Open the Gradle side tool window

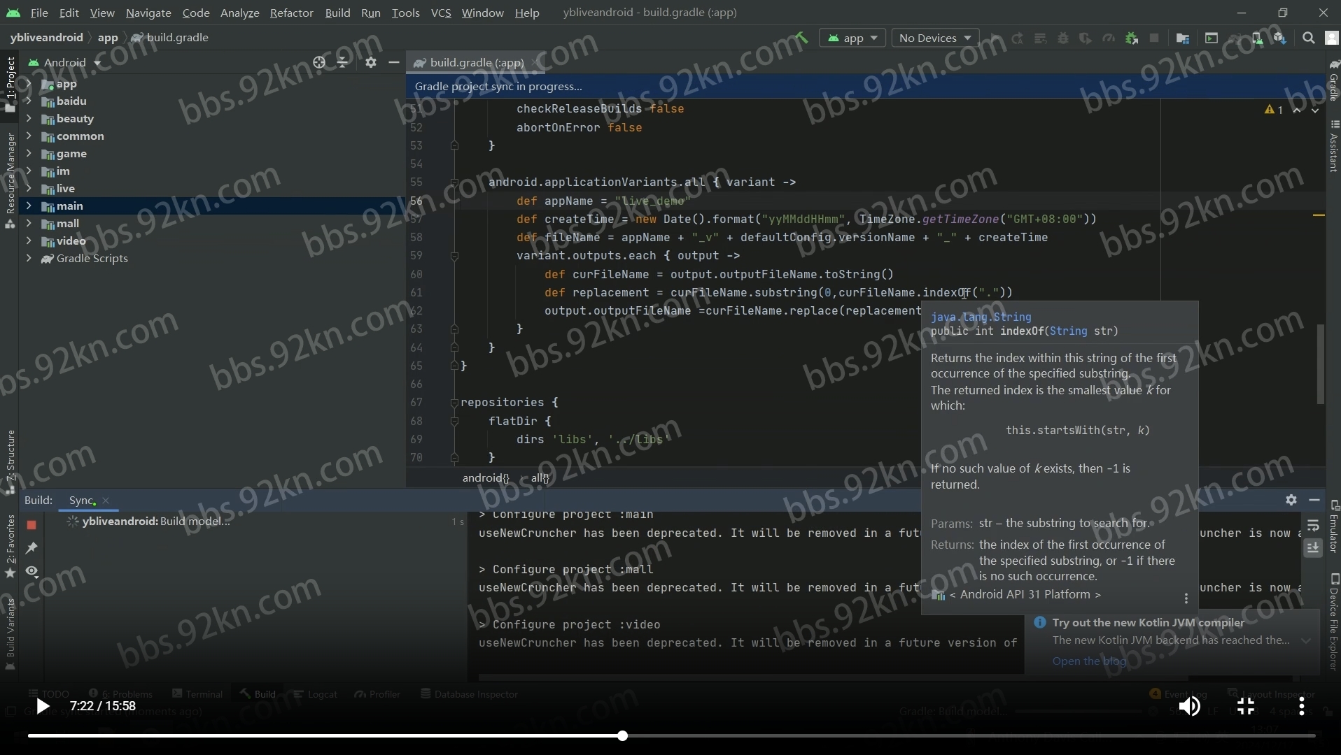(1334, 80)
